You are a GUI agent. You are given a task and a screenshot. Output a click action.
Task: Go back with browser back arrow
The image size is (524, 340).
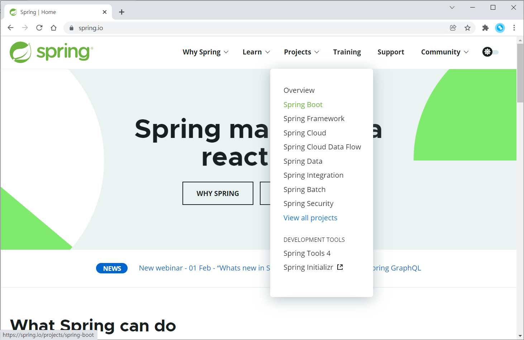tap(10, 28)
